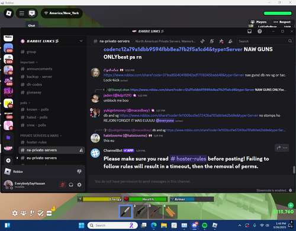Select knife in hotbar slot 1
The width and height of the screenshot is (296, 231).
click(126, 212)
